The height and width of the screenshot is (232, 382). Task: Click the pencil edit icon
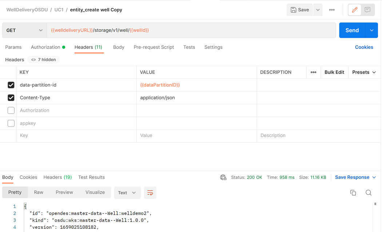pyautogui.click(x=354, y=10)
